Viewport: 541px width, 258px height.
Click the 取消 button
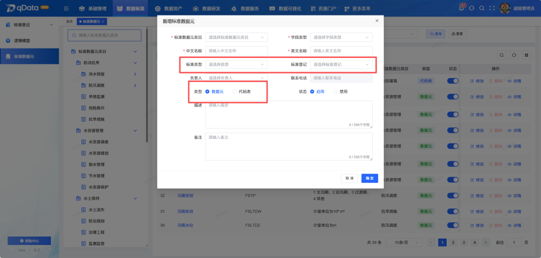point(350,178)
